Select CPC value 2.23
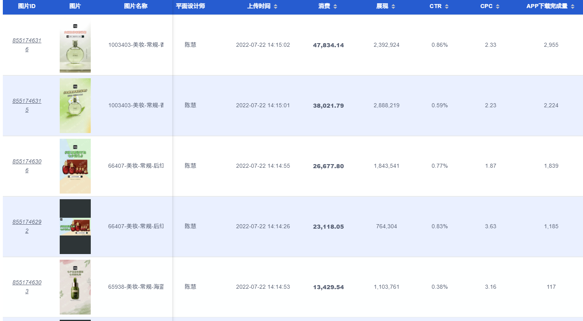The image size is (583, 321). 491,105
